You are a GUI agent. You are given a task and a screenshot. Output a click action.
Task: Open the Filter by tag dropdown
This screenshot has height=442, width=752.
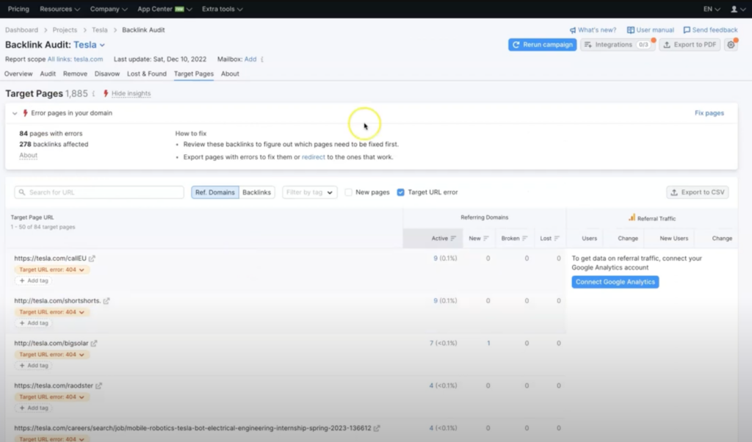309,192
